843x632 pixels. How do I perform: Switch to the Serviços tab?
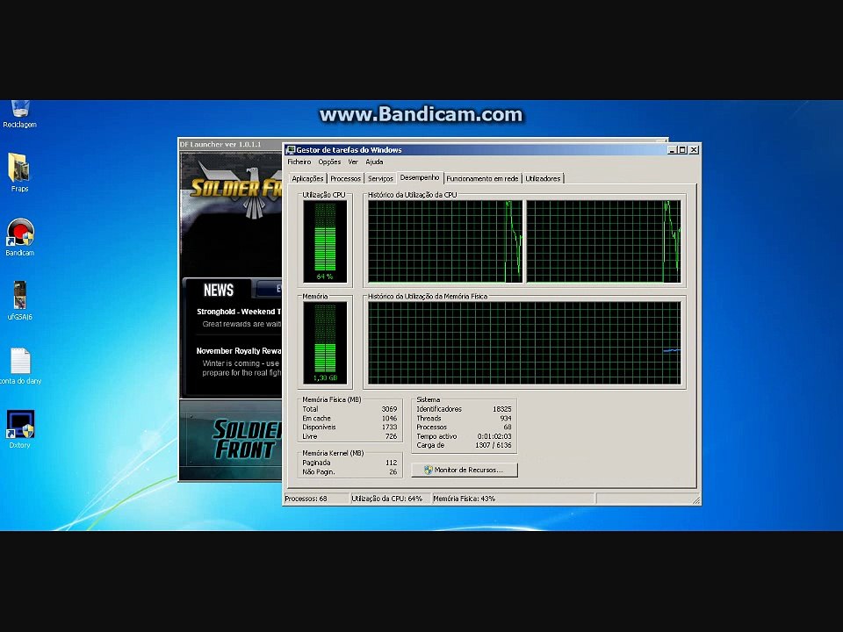380,178
